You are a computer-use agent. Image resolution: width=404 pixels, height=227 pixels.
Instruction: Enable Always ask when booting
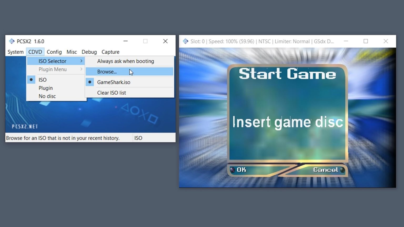[x=125, y=61]
